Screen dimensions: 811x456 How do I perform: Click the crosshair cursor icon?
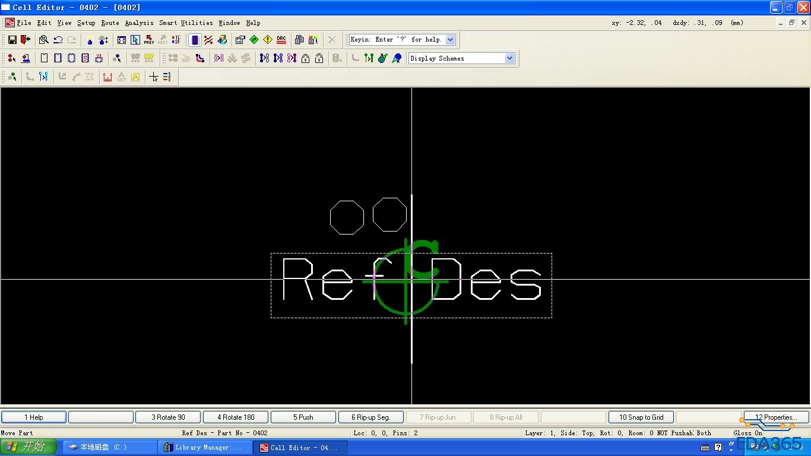click(154, 77)
